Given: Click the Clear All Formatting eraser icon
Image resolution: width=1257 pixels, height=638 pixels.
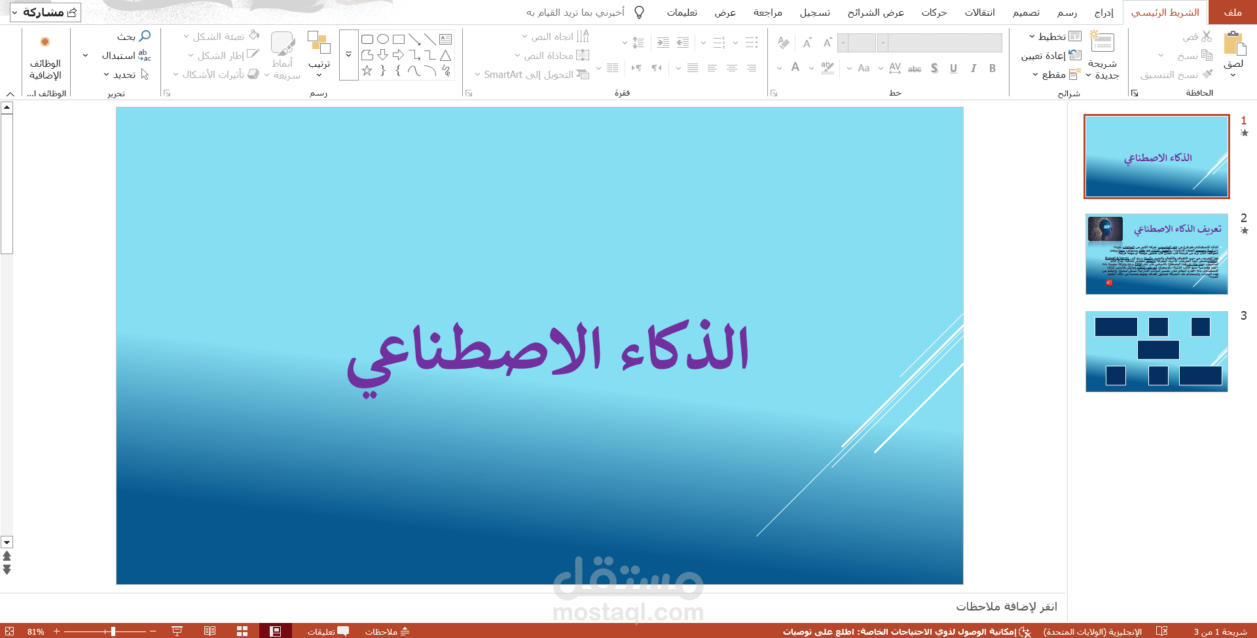Looking at the screenshot, I should pos(784,43).
